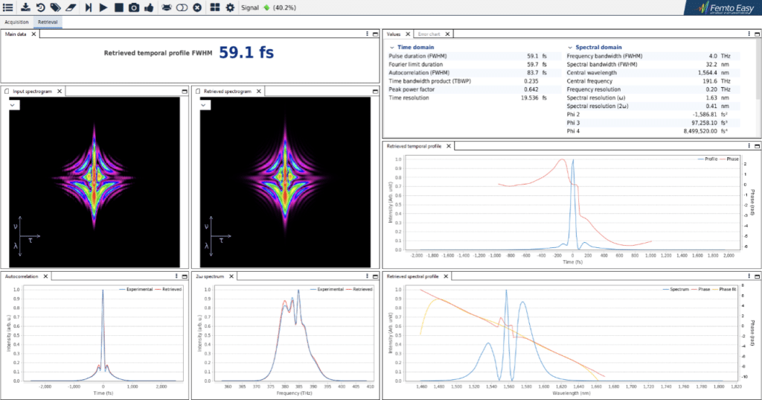
Task: Maximize the Input spectrogram panel
Action: click(x=185, y=91)
